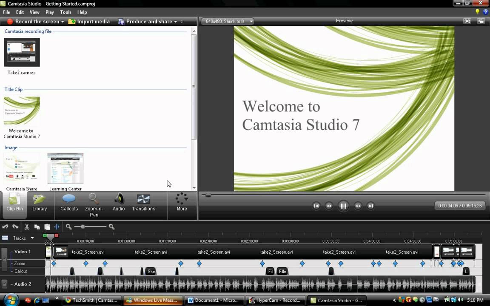Click Produce and share button
490x306 pixels.
point(145,22)
